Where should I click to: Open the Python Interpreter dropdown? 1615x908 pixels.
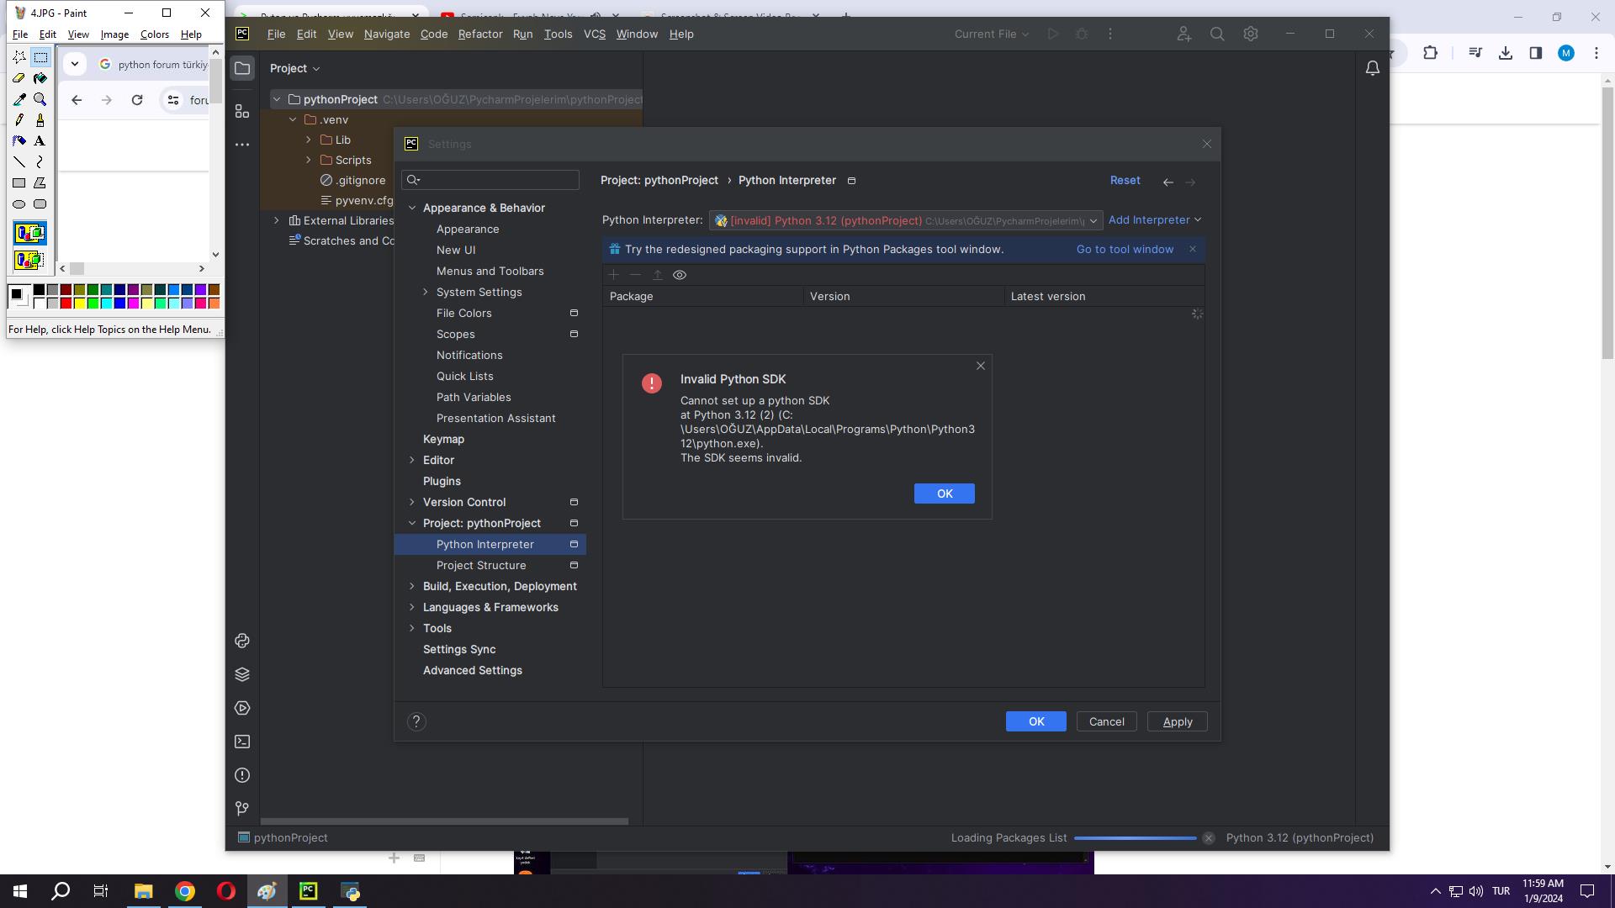(905, 220)
